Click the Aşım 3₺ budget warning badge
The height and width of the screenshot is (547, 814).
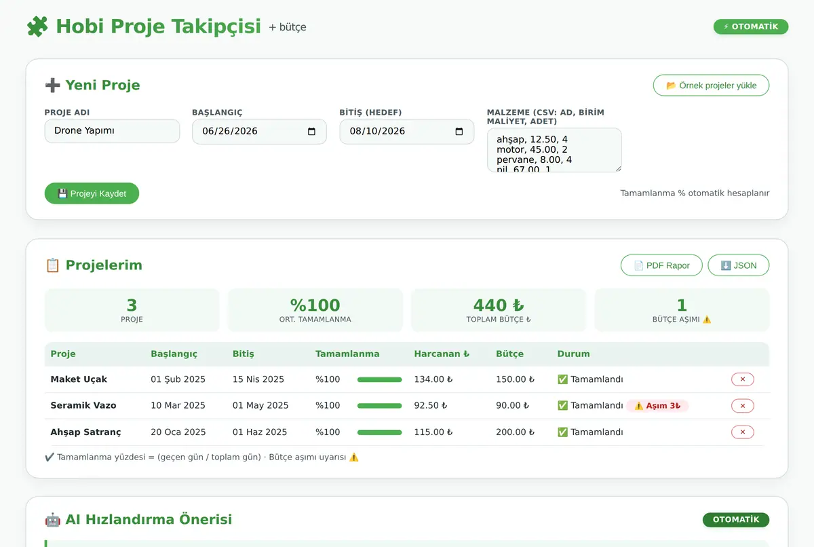point(657,406)
